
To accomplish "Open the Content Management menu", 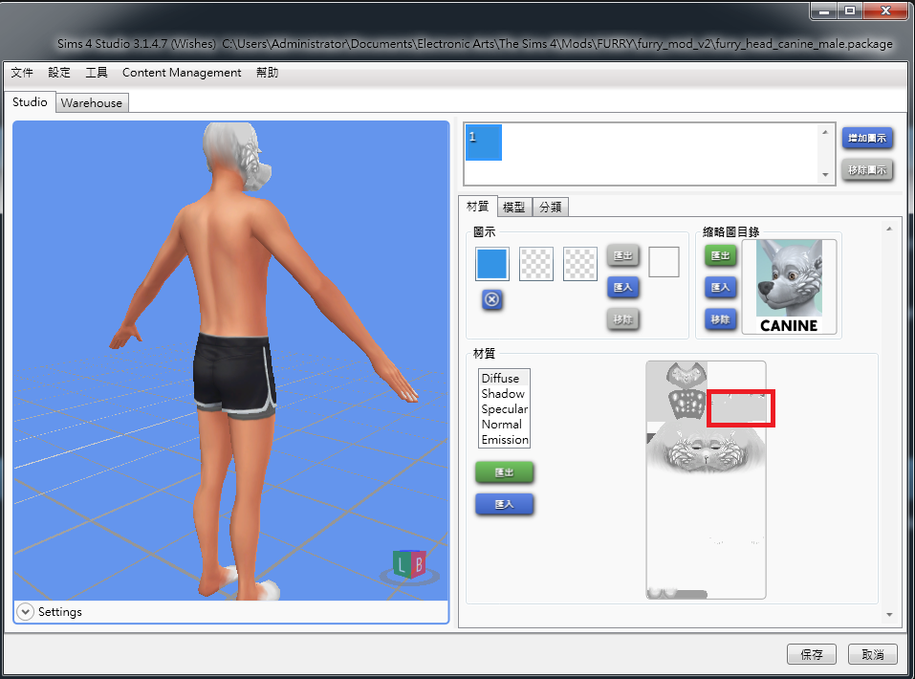I will pyautogui.click(x=182, y=73).
